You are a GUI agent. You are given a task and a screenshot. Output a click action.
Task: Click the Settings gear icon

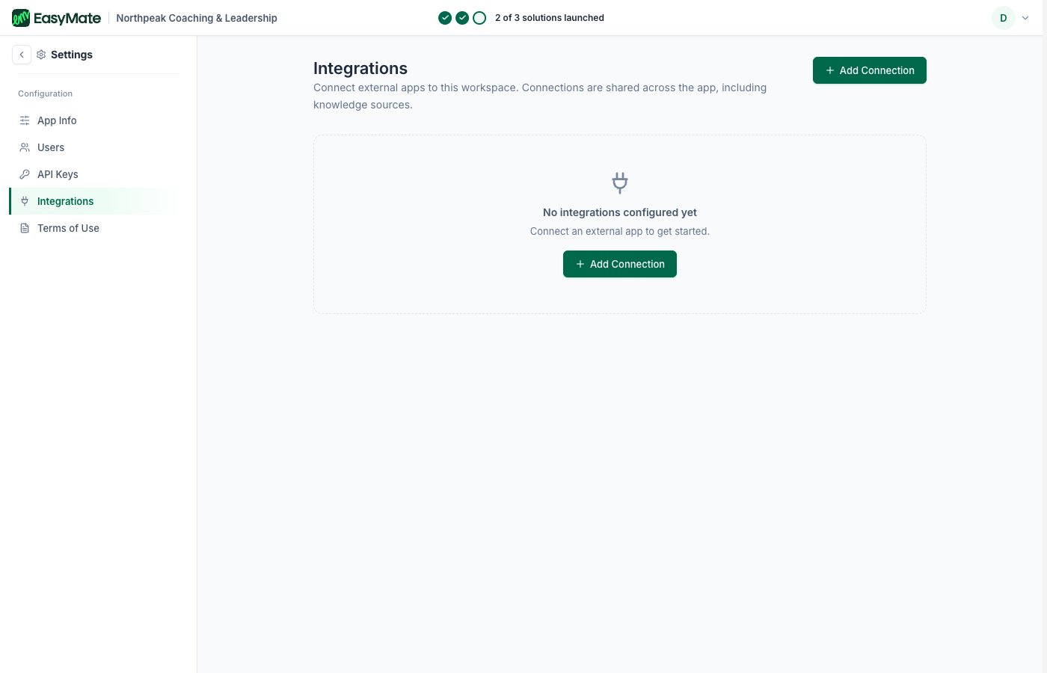pyautogui.click(x=41, y=55)
